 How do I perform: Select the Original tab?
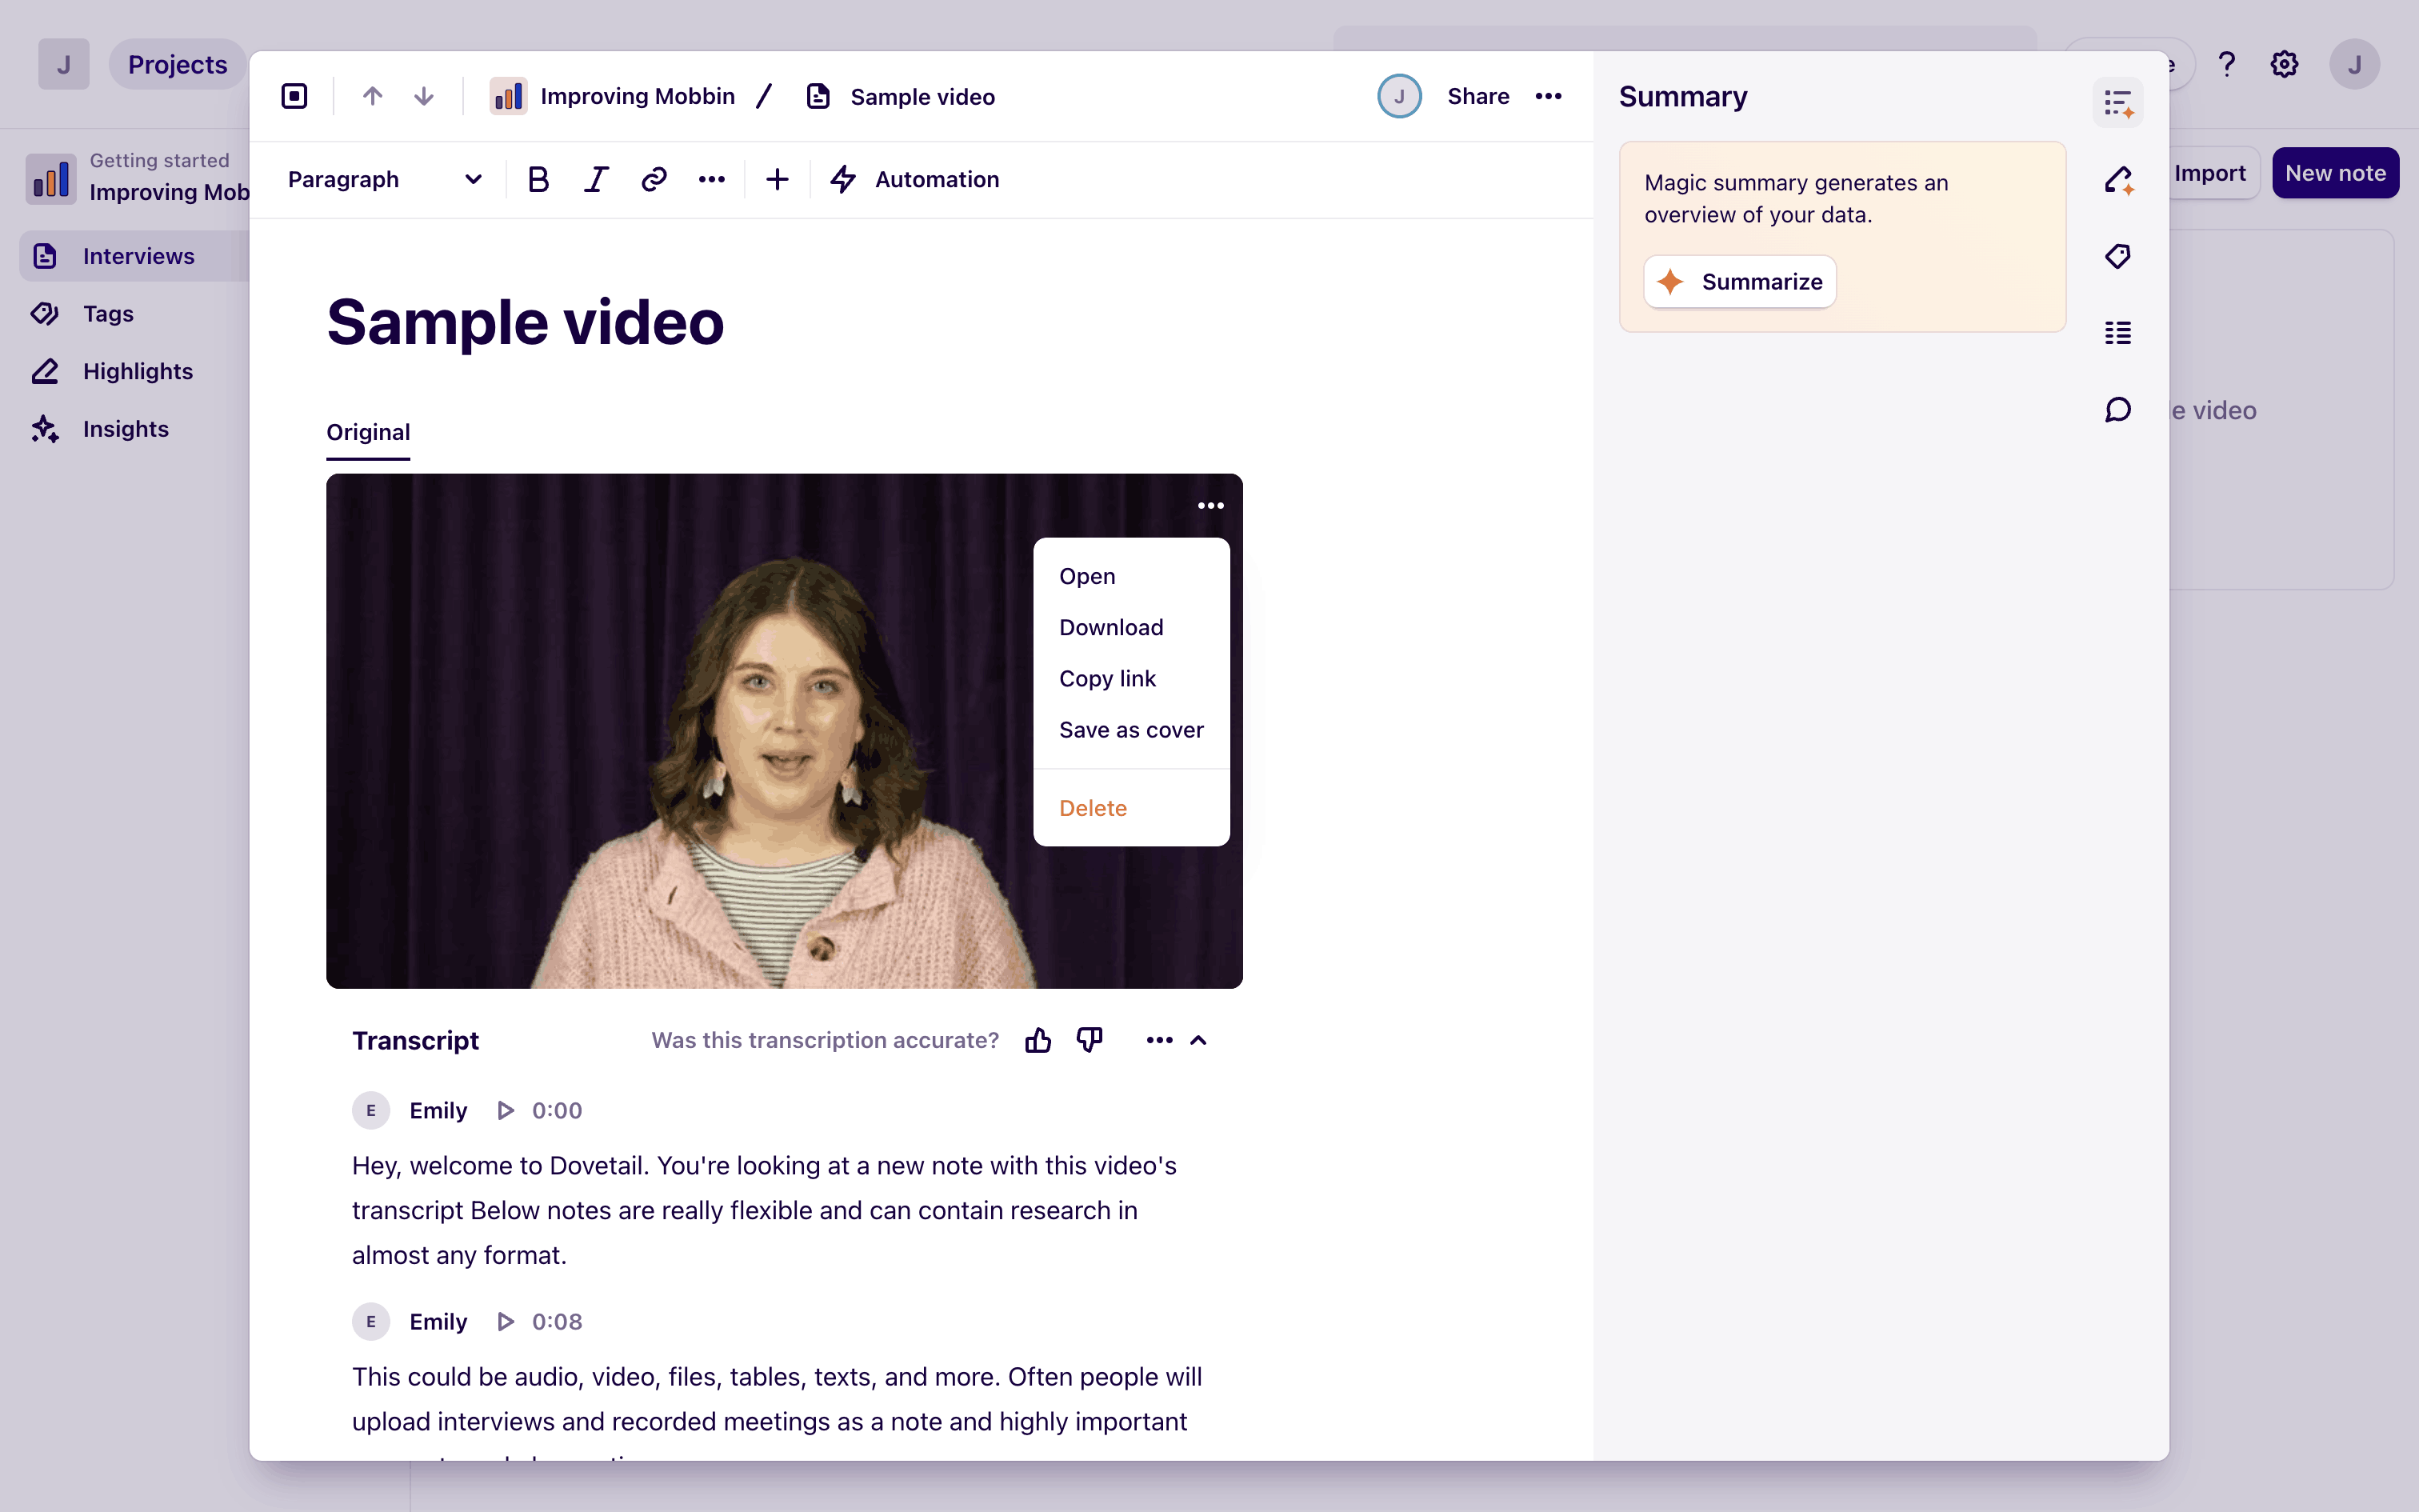[368, 432]
